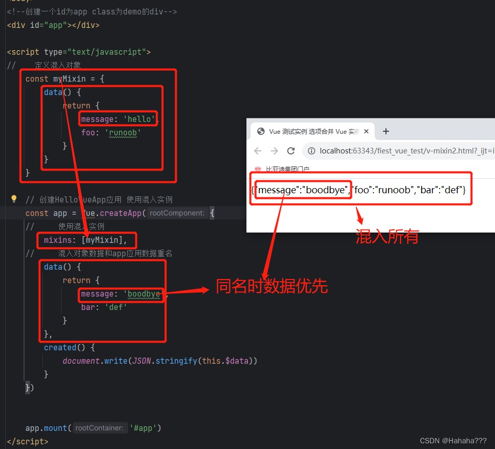Viewport: 495px width, 449px height.
Task: Click the const app = Vue.createApp line
Action: pos(120,213)
